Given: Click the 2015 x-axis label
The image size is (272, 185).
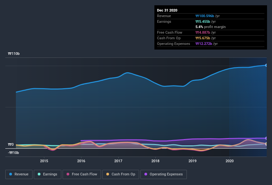Looking at the screenshot, I should tap(44, 161).
